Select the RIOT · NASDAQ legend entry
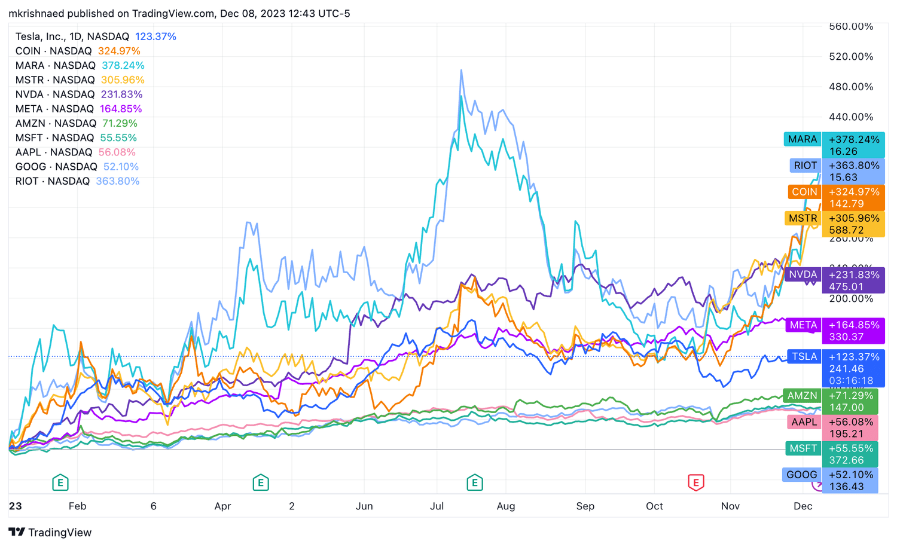The image size is (897, 547). pos(53,181)
